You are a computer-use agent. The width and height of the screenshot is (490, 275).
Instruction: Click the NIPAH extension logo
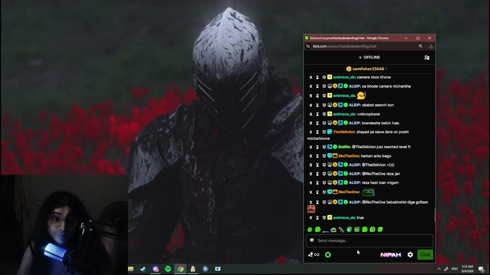390,255
